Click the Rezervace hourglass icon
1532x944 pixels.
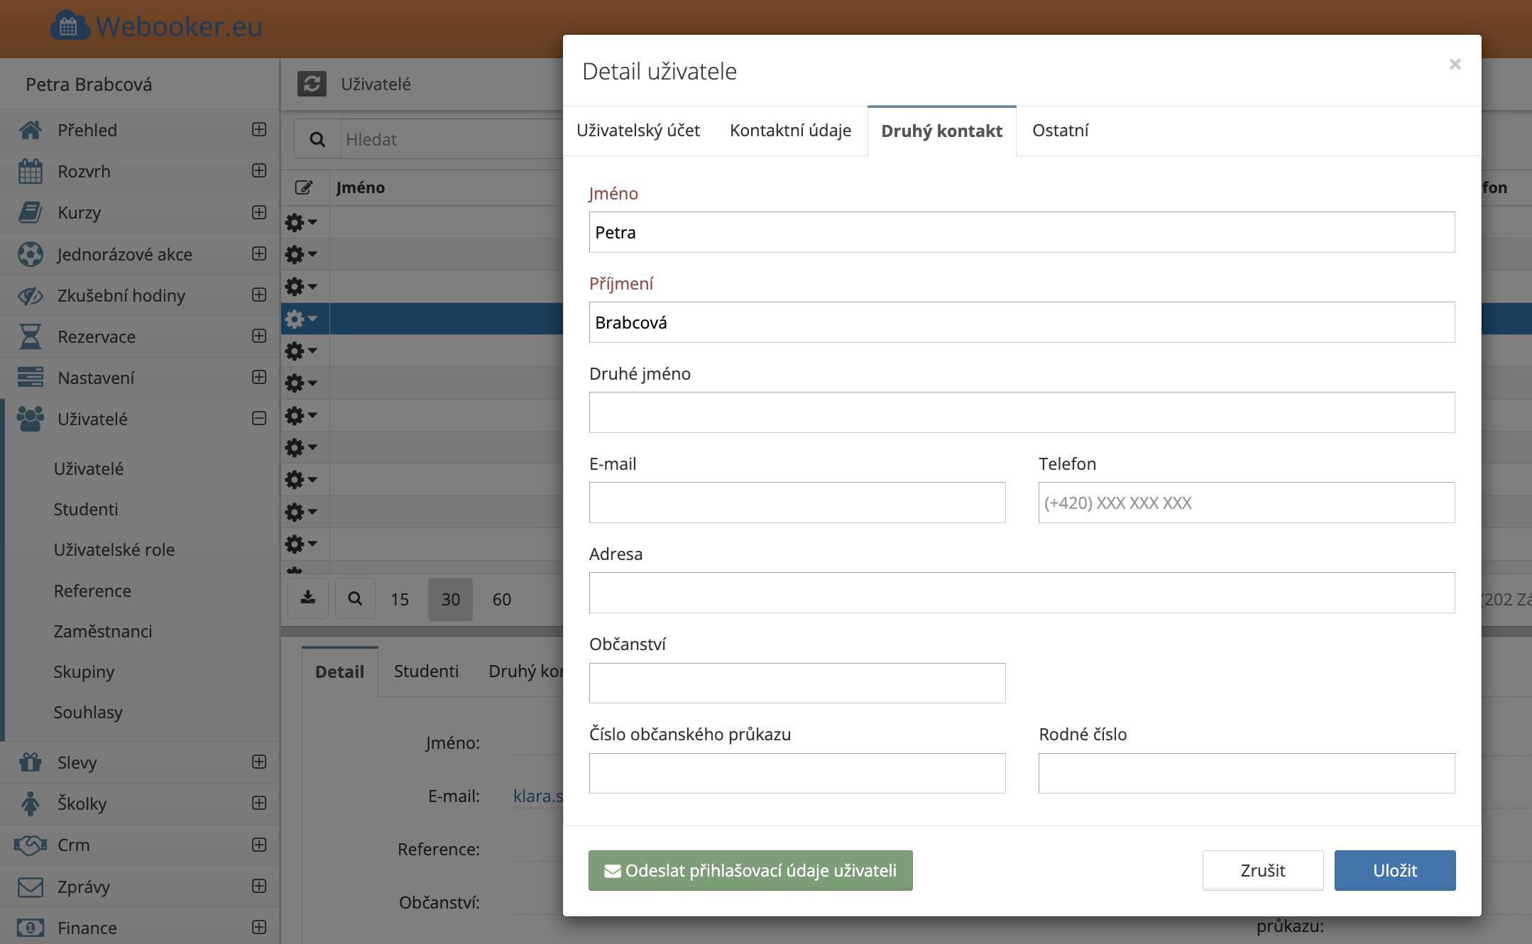tap(30, 336)
